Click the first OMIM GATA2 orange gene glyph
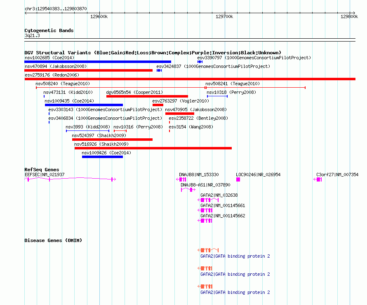 click(208, 250)
